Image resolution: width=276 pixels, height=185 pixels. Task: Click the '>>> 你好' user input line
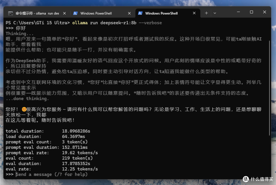pos(16,28)
